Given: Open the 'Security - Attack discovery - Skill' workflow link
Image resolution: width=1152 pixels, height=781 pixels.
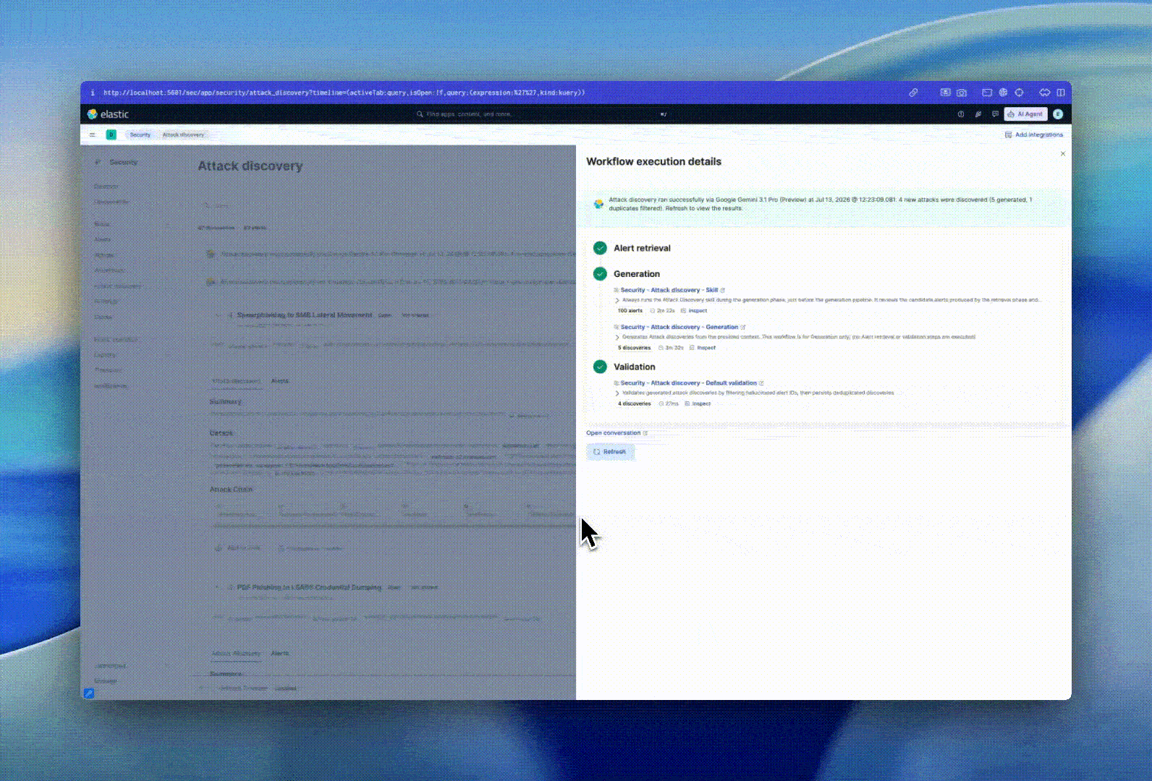Looking at the screenshot, I should tap(669, 290).
